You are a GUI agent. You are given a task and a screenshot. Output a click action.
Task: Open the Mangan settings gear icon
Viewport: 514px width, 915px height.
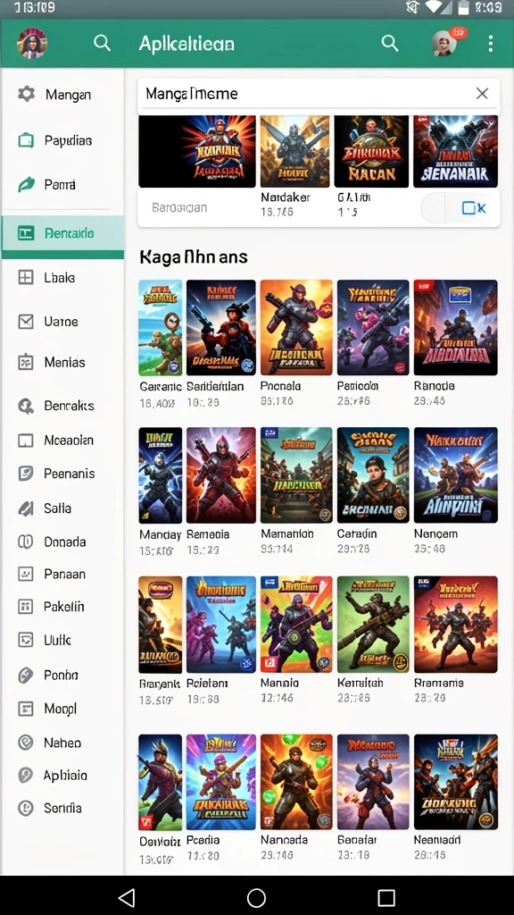tap(26, 94)
